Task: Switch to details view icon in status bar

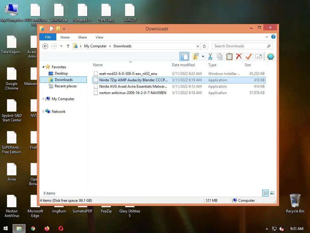Action: coord(265,193)
